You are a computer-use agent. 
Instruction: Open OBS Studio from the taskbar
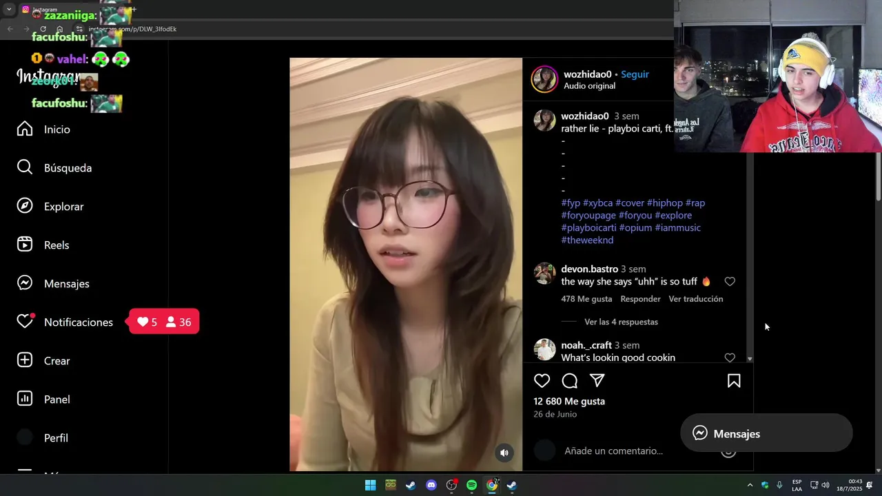coord(451,485)
